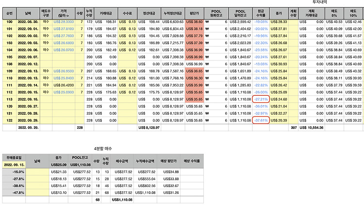
Task: Click the 누적정산대금 column header
Action: pyautogui.click(x=173, y=13)
